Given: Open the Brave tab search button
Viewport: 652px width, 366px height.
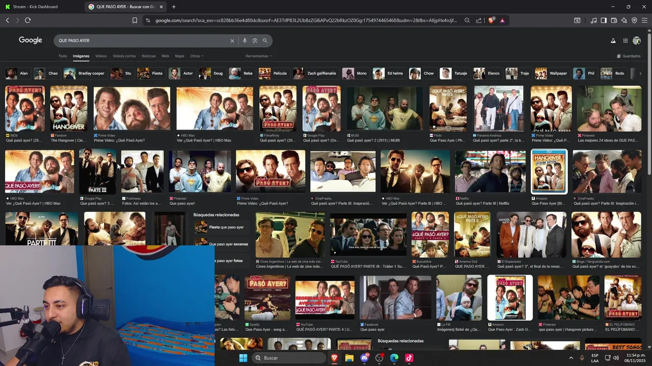Looking at the screenshot, I should click(577, 20).
